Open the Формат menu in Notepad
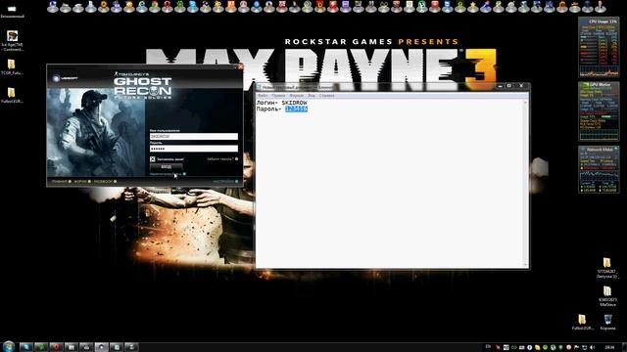 pos(297,96)
